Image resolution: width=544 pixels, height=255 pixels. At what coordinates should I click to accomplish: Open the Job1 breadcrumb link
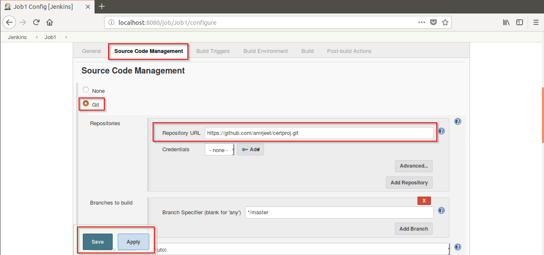click(50, 37)
